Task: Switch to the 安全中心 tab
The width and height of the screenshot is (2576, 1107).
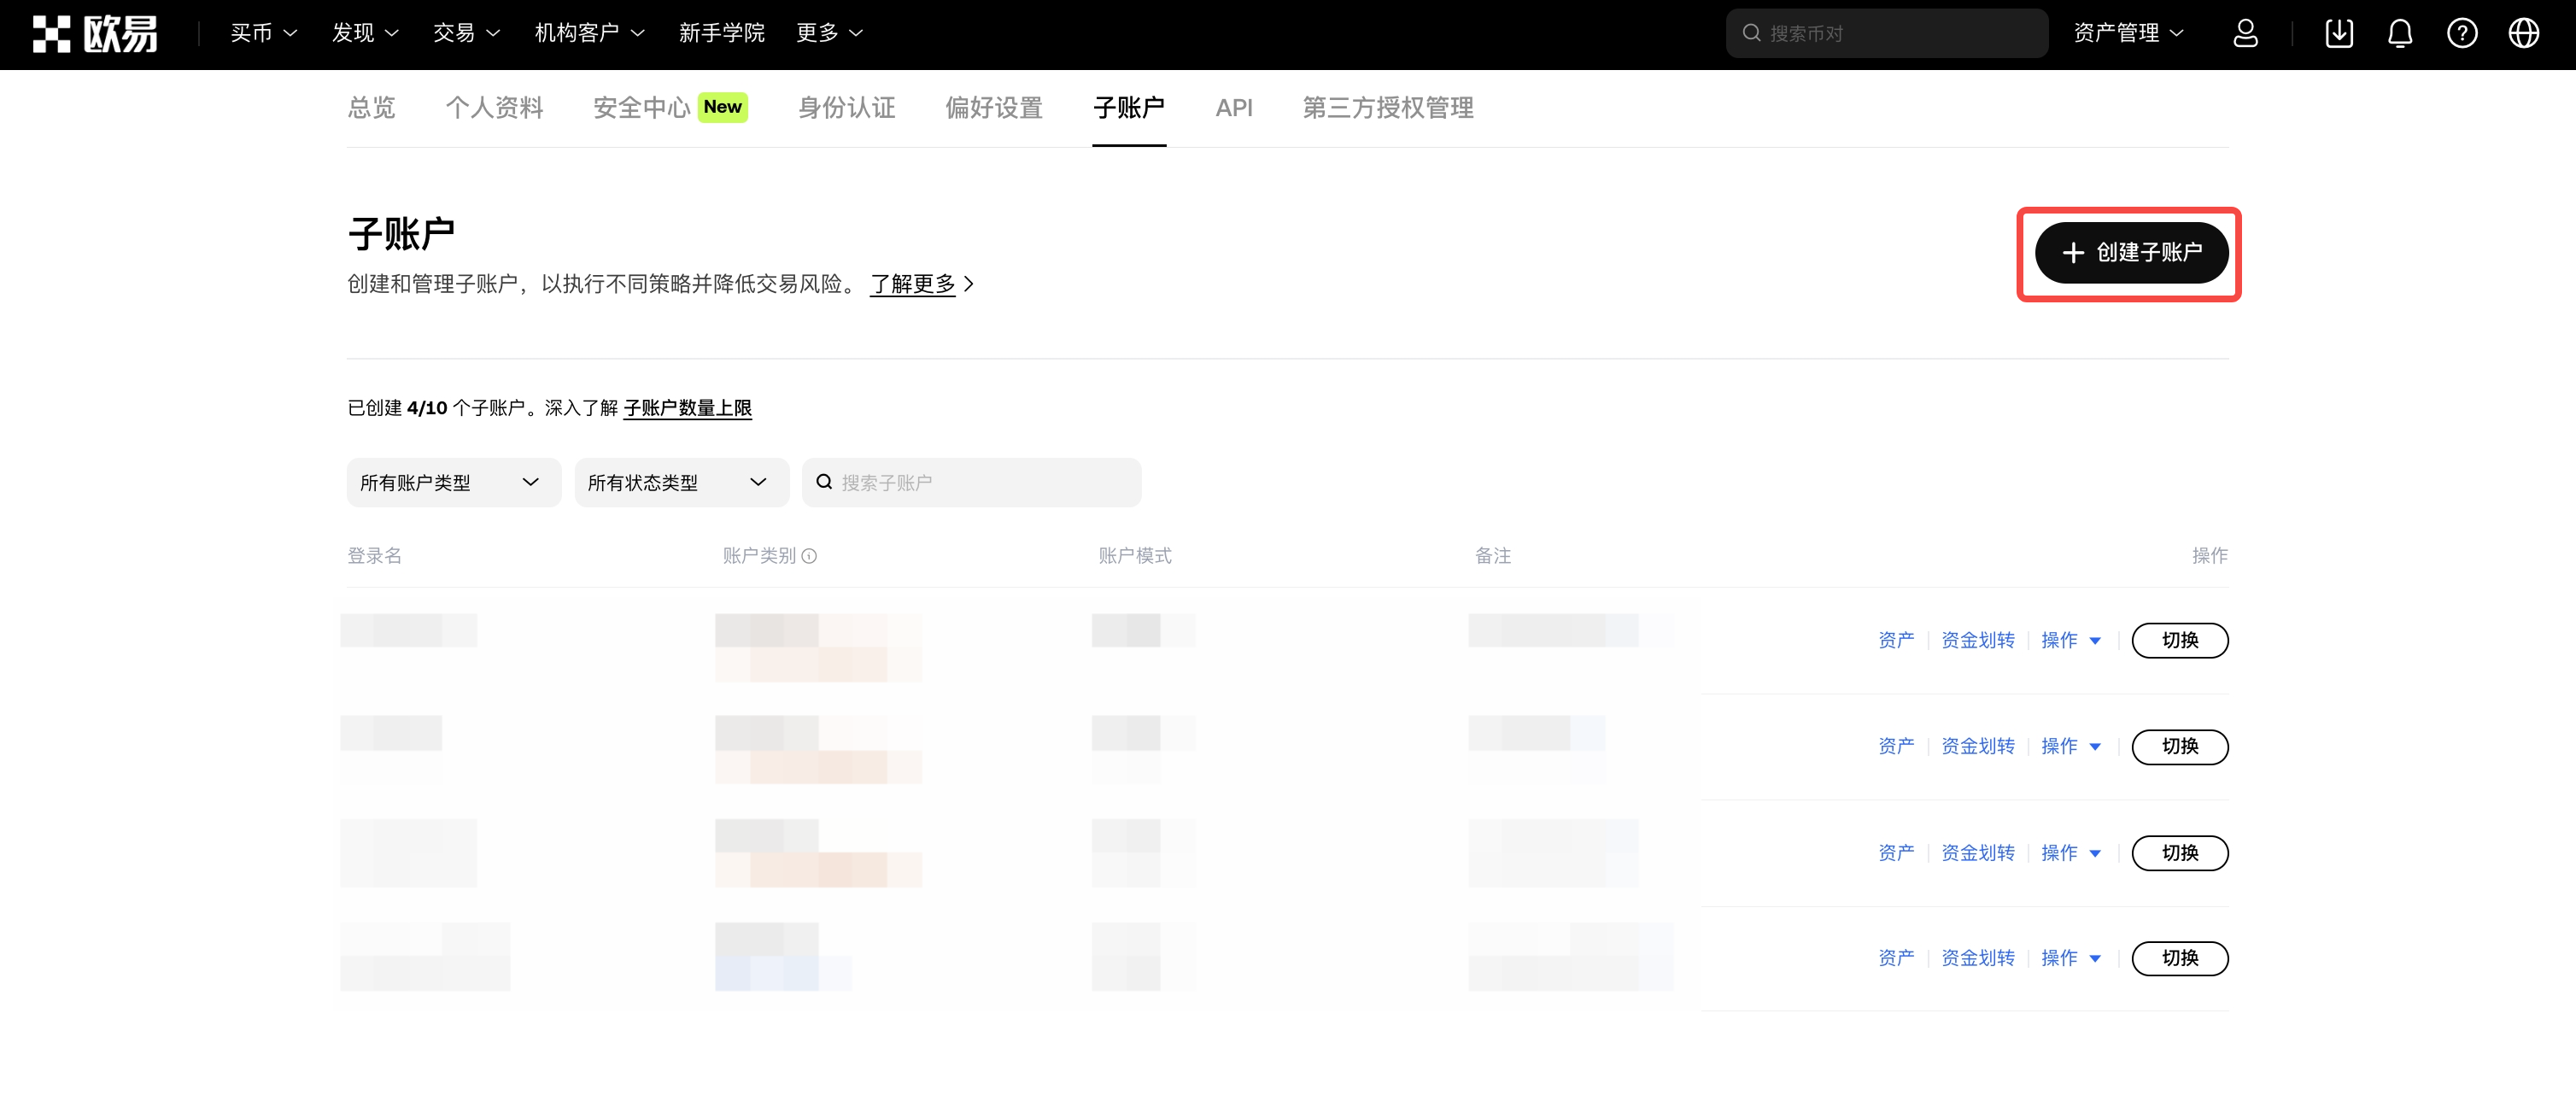Action: pyautogui.click(x=642, y=108)
